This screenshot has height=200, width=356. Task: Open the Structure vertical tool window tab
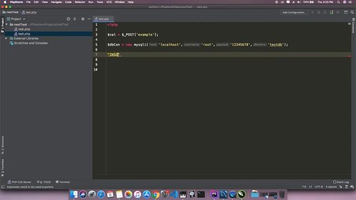coord(2,145)
